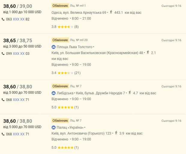Click the walking icon beside 443.1 км
Screen dimensions: 186x154
point(111,12)
